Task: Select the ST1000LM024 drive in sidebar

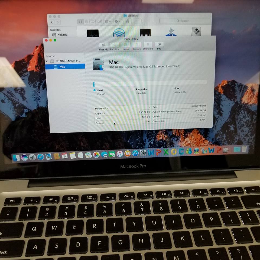Action: (68, 61)
